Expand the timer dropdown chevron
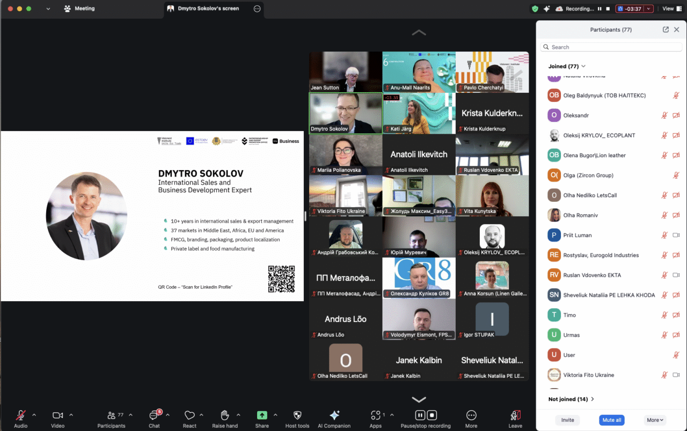This screenshot has width=687, height=431. pos(648,9)
